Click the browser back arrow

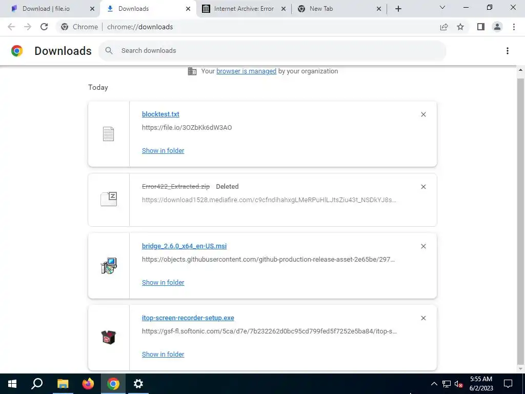[11, 27]
